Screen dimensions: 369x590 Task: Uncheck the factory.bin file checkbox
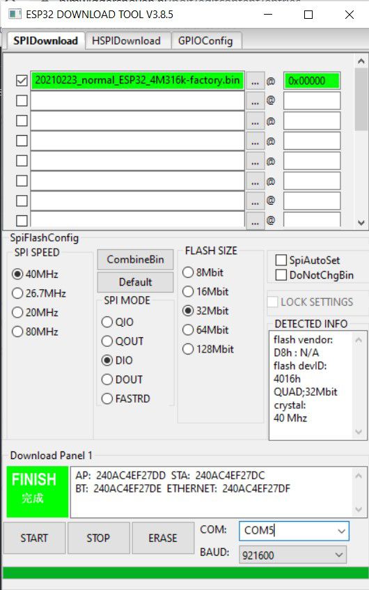[x=22, y=81]
